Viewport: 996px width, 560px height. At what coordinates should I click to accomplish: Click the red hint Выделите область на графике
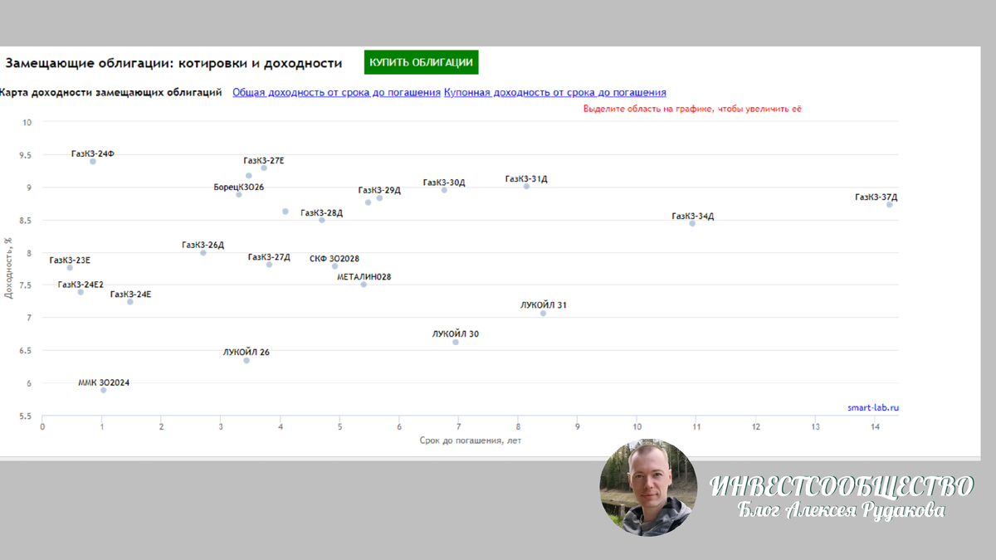[692, 109]
